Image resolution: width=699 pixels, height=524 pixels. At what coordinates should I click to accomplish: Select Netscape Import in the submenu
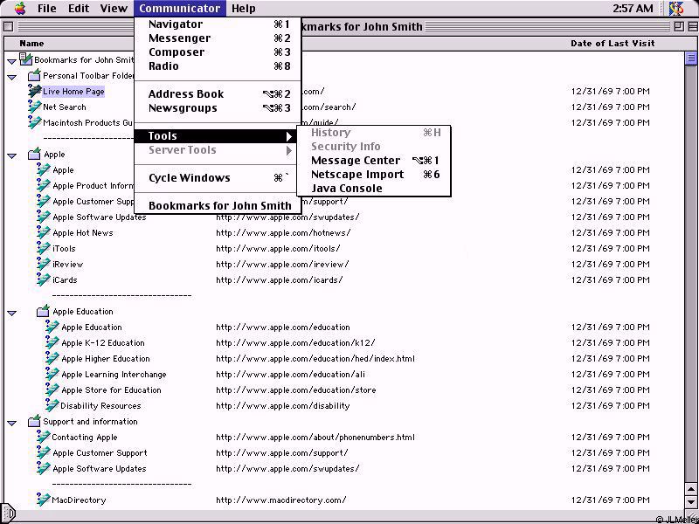357,175
